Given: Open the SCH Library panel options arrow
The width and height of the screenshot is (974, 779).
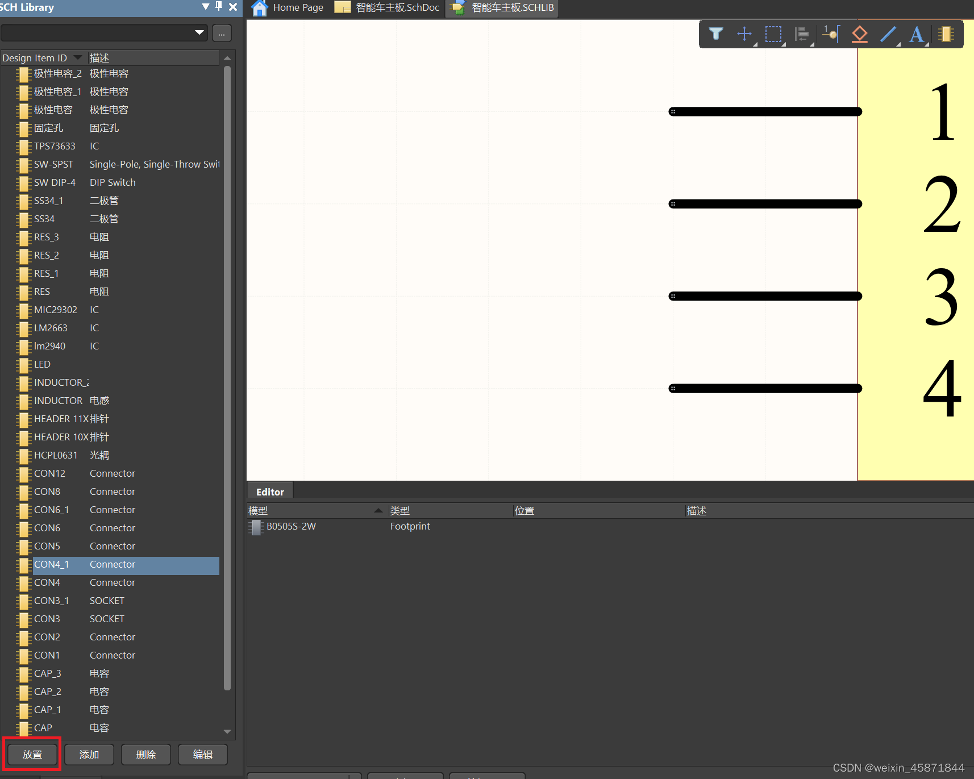Looking at the screenshot, I should [x=206, y=7].
